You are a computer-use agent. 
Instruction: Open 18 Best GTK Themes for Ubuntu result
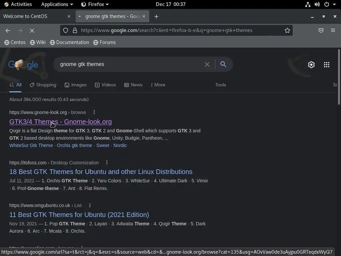pos(101,172)
